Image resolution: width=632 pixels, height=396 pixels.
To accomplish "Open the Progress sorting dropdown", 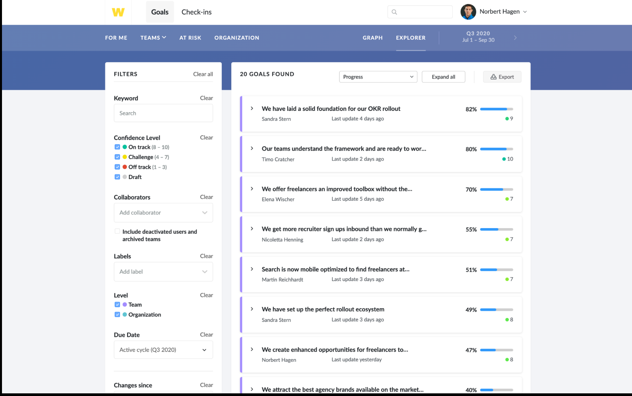I will (x=378, y=77).
